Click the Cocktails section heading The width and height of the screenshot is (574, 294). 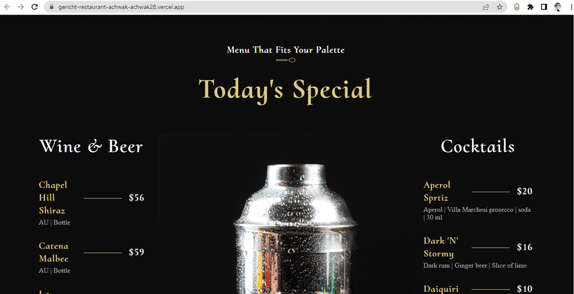click(478, 146)
